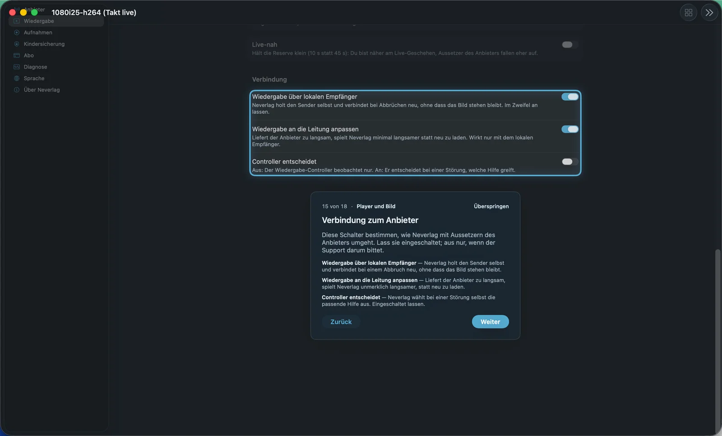The image size is (722, 436).
Task: Click the Verbindung section heading
Action: pyautogui.click(x=269, y=79)
